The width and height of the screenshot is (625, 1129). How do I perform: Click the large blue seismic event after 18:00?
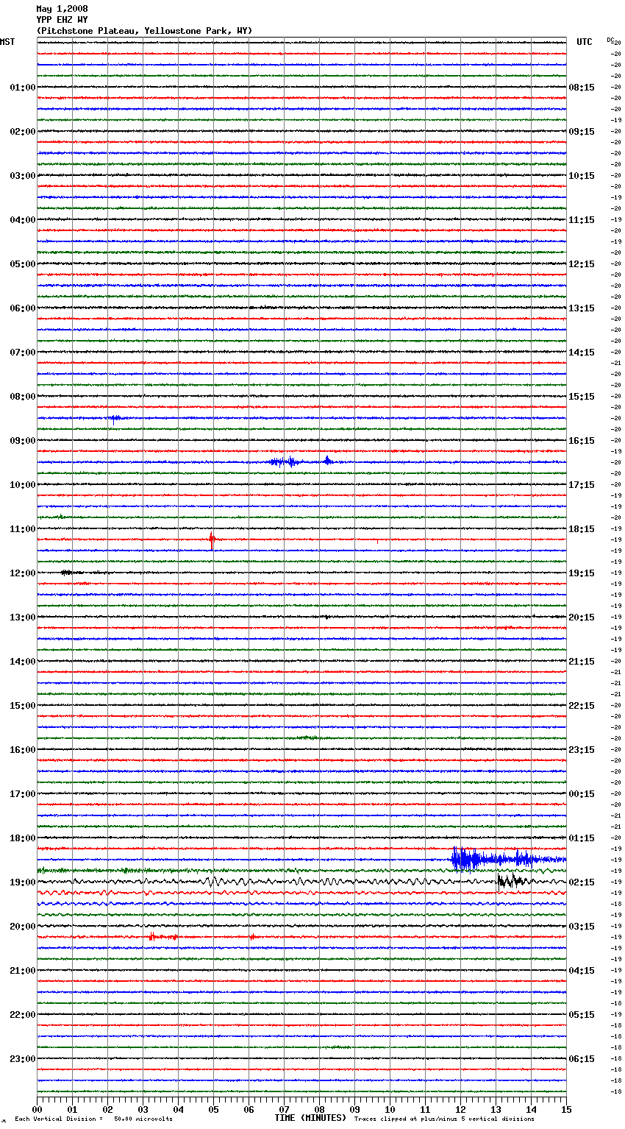[x=507, y=859]
